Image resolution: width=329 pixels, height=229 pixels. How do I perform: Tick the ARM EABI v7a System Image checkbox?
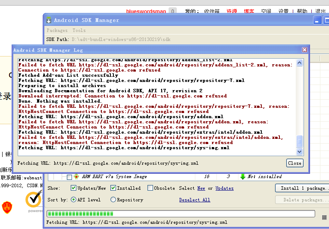[x=69, y=177]
